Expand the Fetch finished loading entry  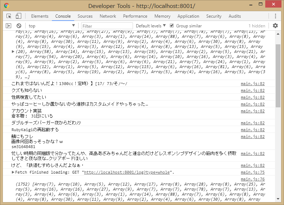click(13, 173)
